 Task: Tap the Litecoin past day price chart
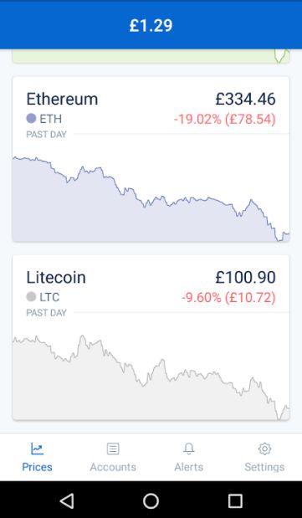(x=151, y=377)
